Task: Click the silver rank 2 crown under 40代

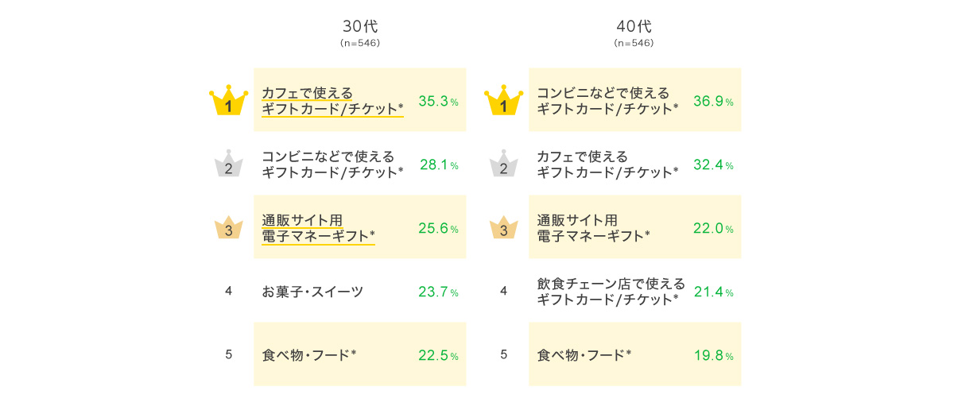Action: [503, 165]
